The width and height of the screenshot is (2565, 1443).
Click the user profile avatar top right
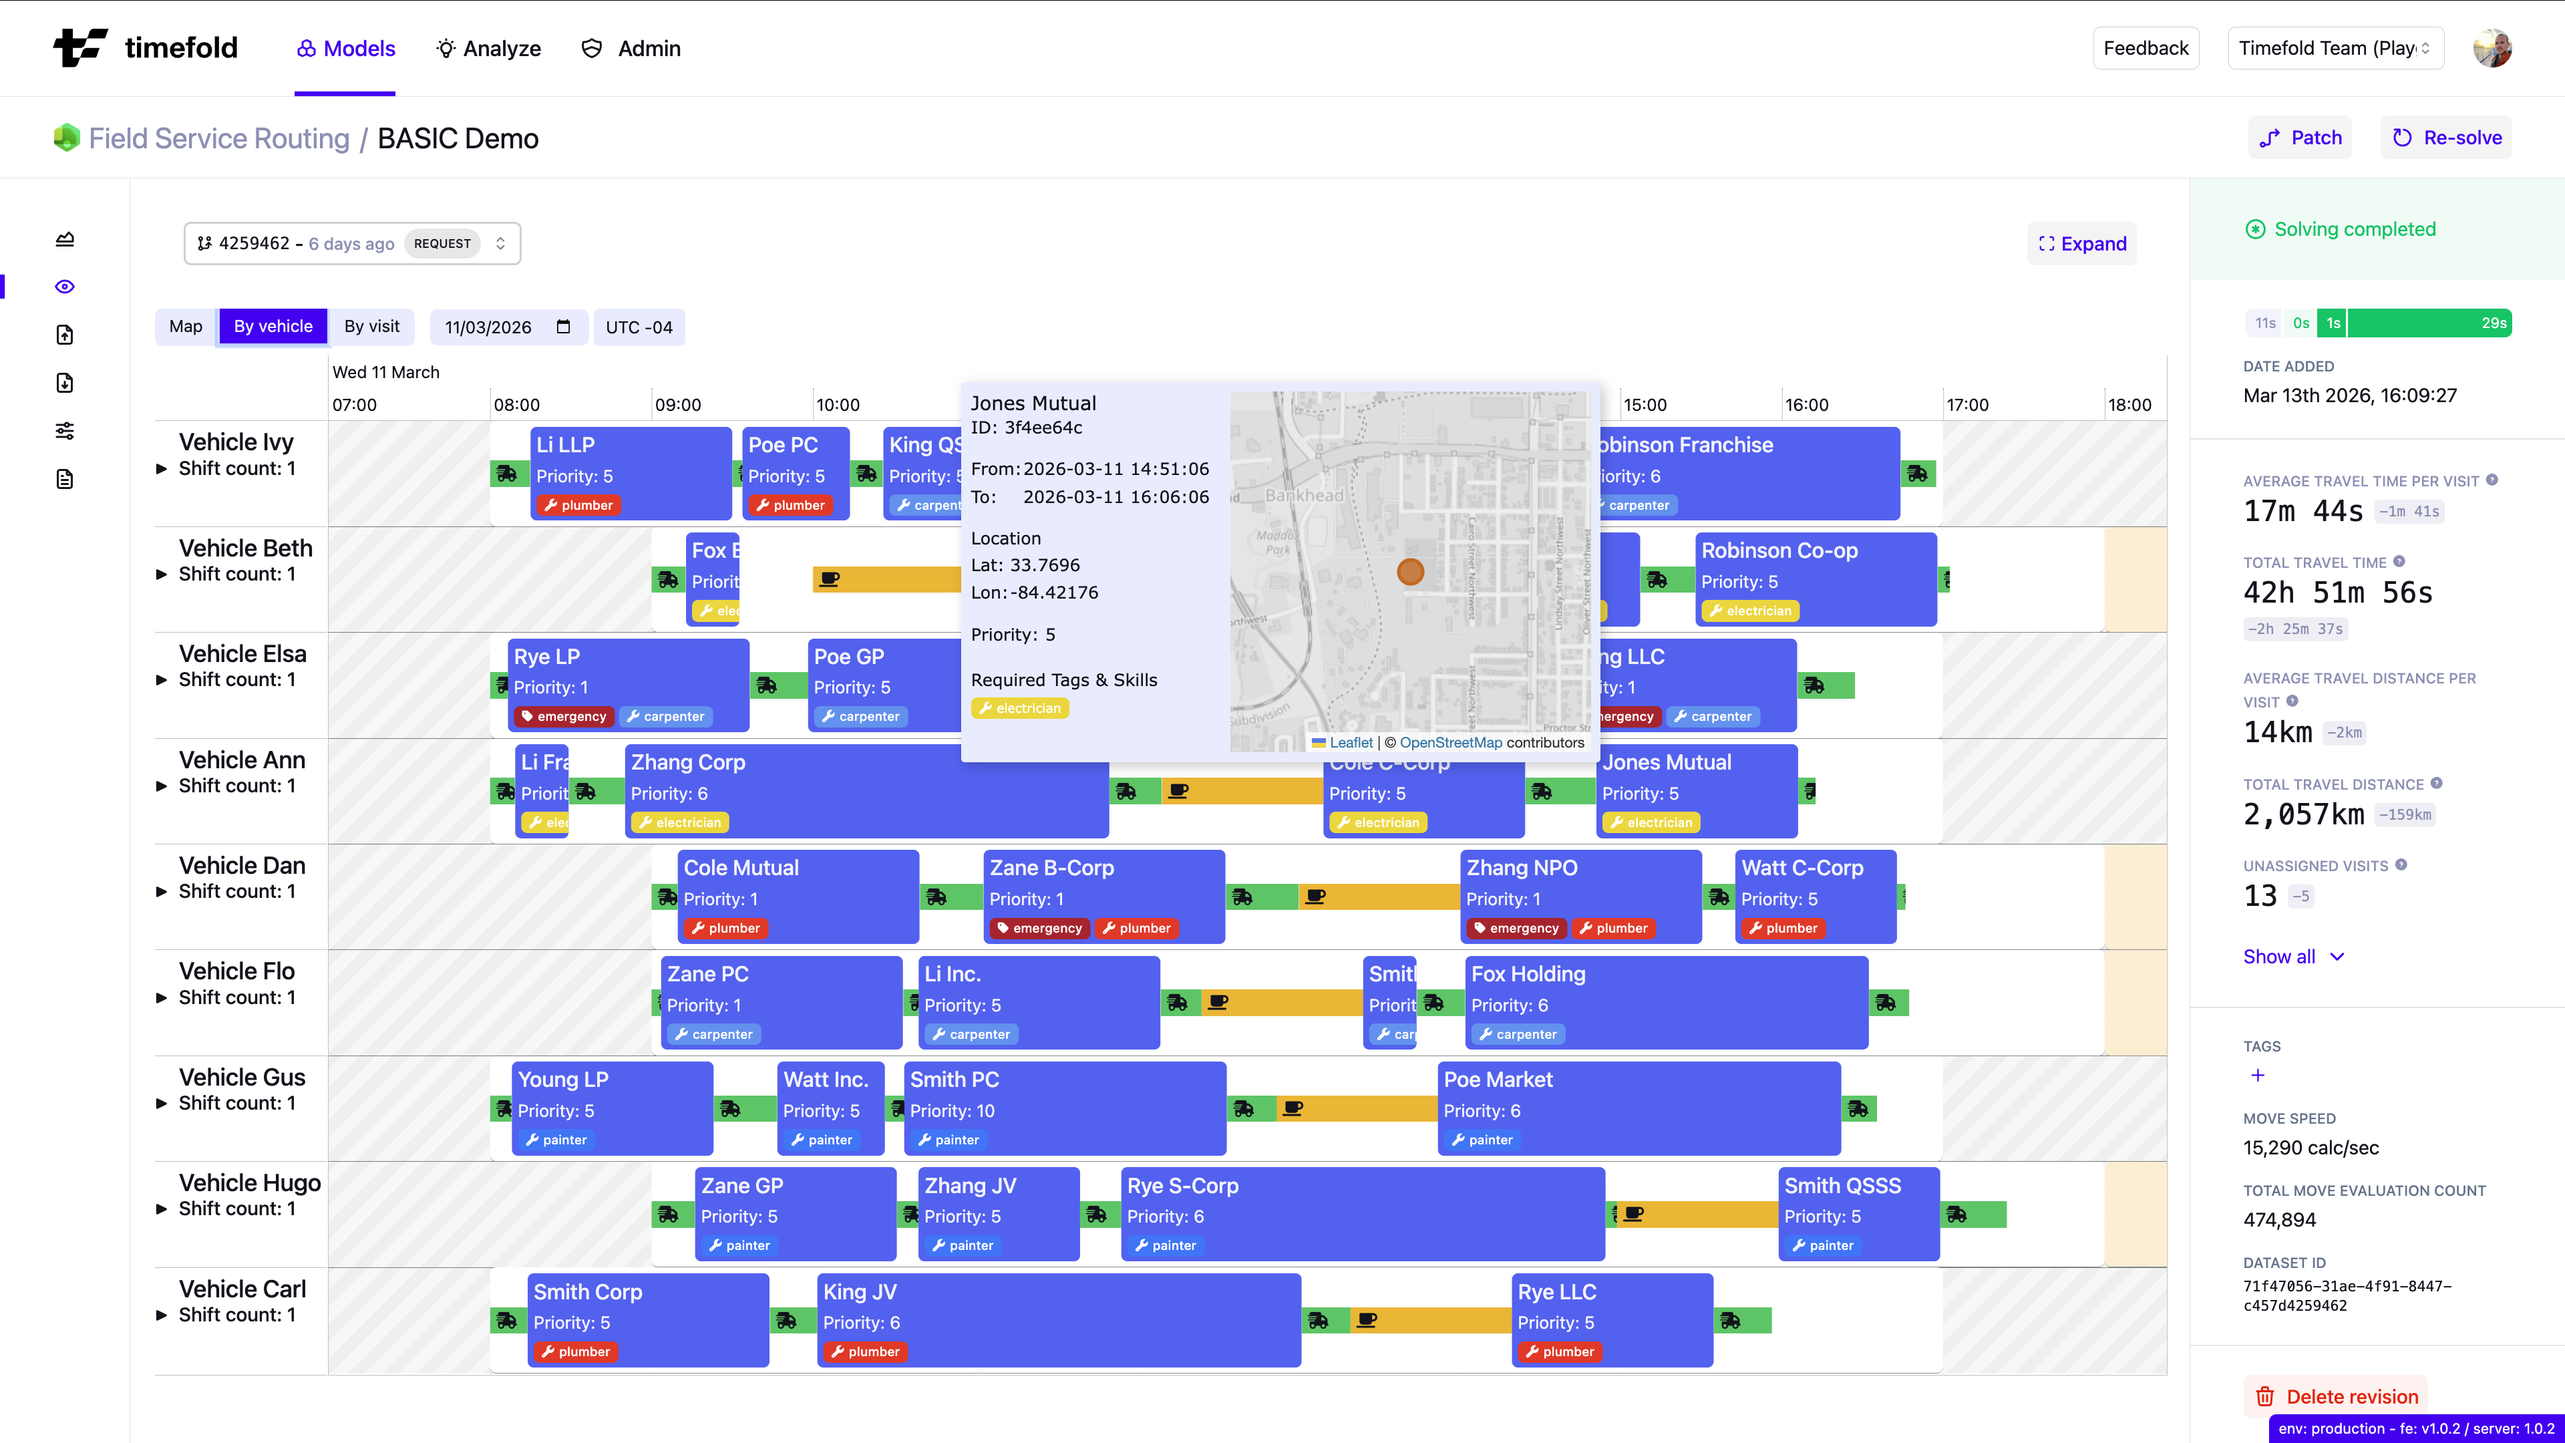[x=2494, y=47]
